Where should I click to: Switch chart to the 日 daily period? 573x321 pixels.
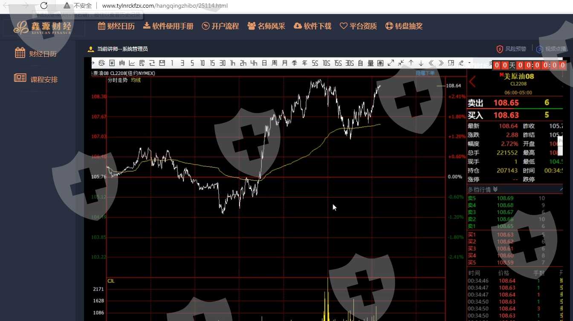click(264, 63)
